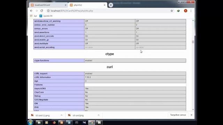Screen dimensions: 223x125
Task: Select the windows.show_crt_warning row label
Action: coord(47,21)
